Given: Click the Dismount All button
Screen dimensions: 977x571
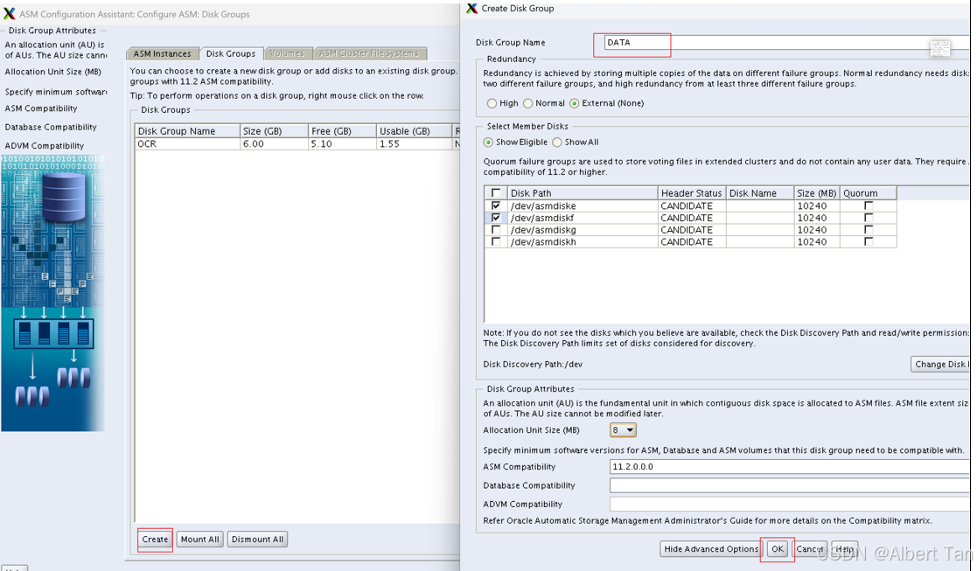Looking at the screenshot, I should click(257, 540).
